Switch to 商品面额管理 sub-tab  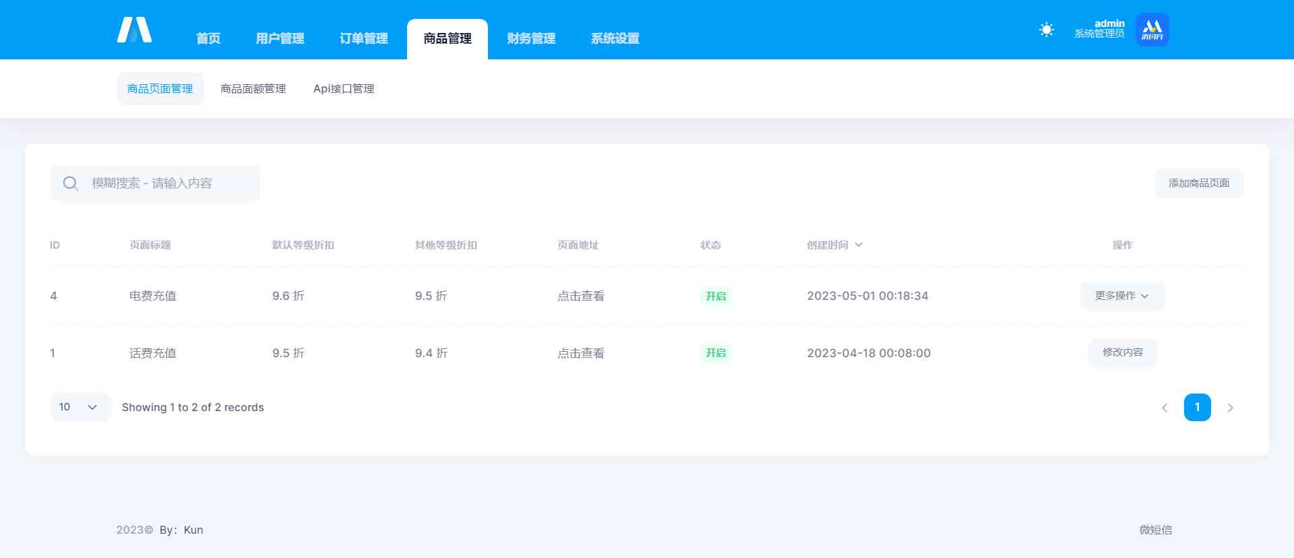[253, 89]
